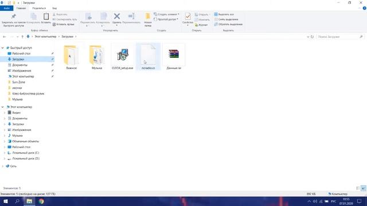
Task: Collapse the Этот компьютер tree node
Action: click(x=2, y=107)
